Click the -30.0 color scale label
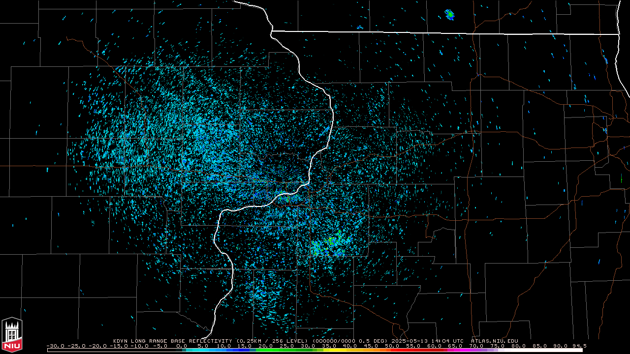Image resolution: width=630 pixels, height=354 pixels. coord(55,346)
